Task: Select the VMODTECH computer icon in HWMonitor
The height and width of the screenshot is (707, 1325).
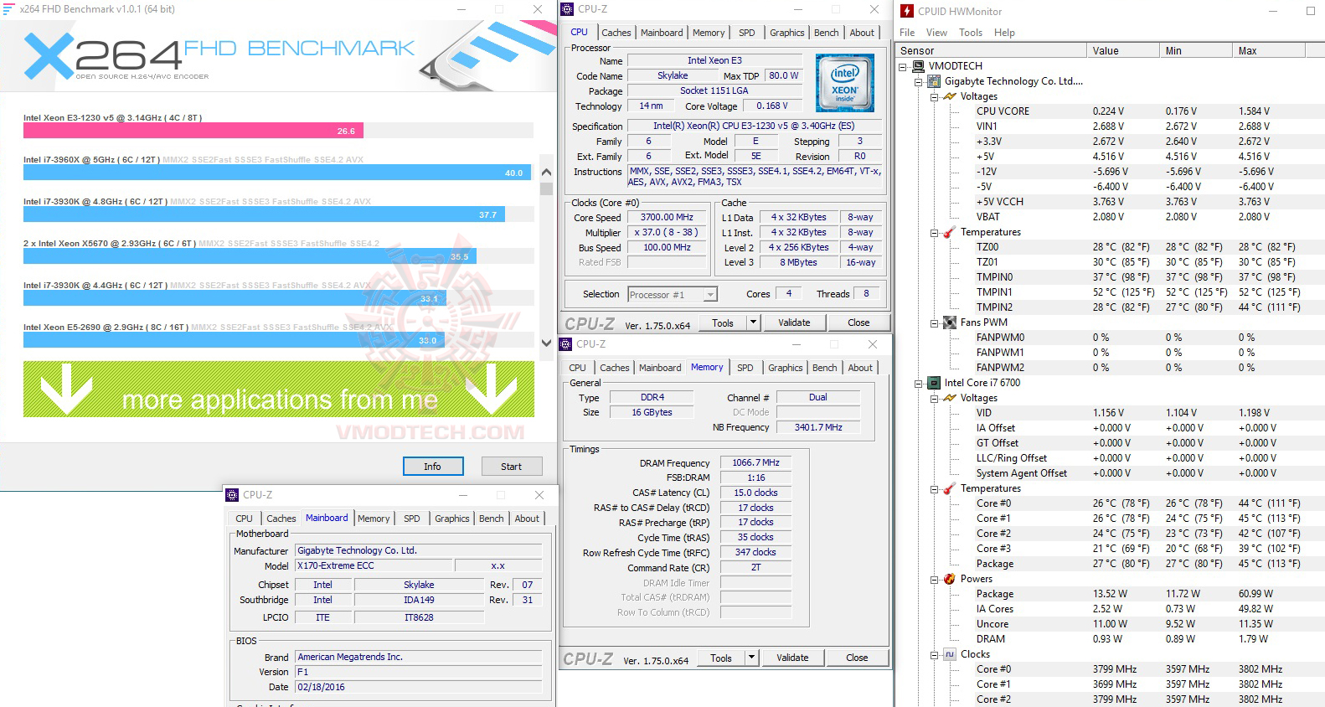Action: click(918, 66)
